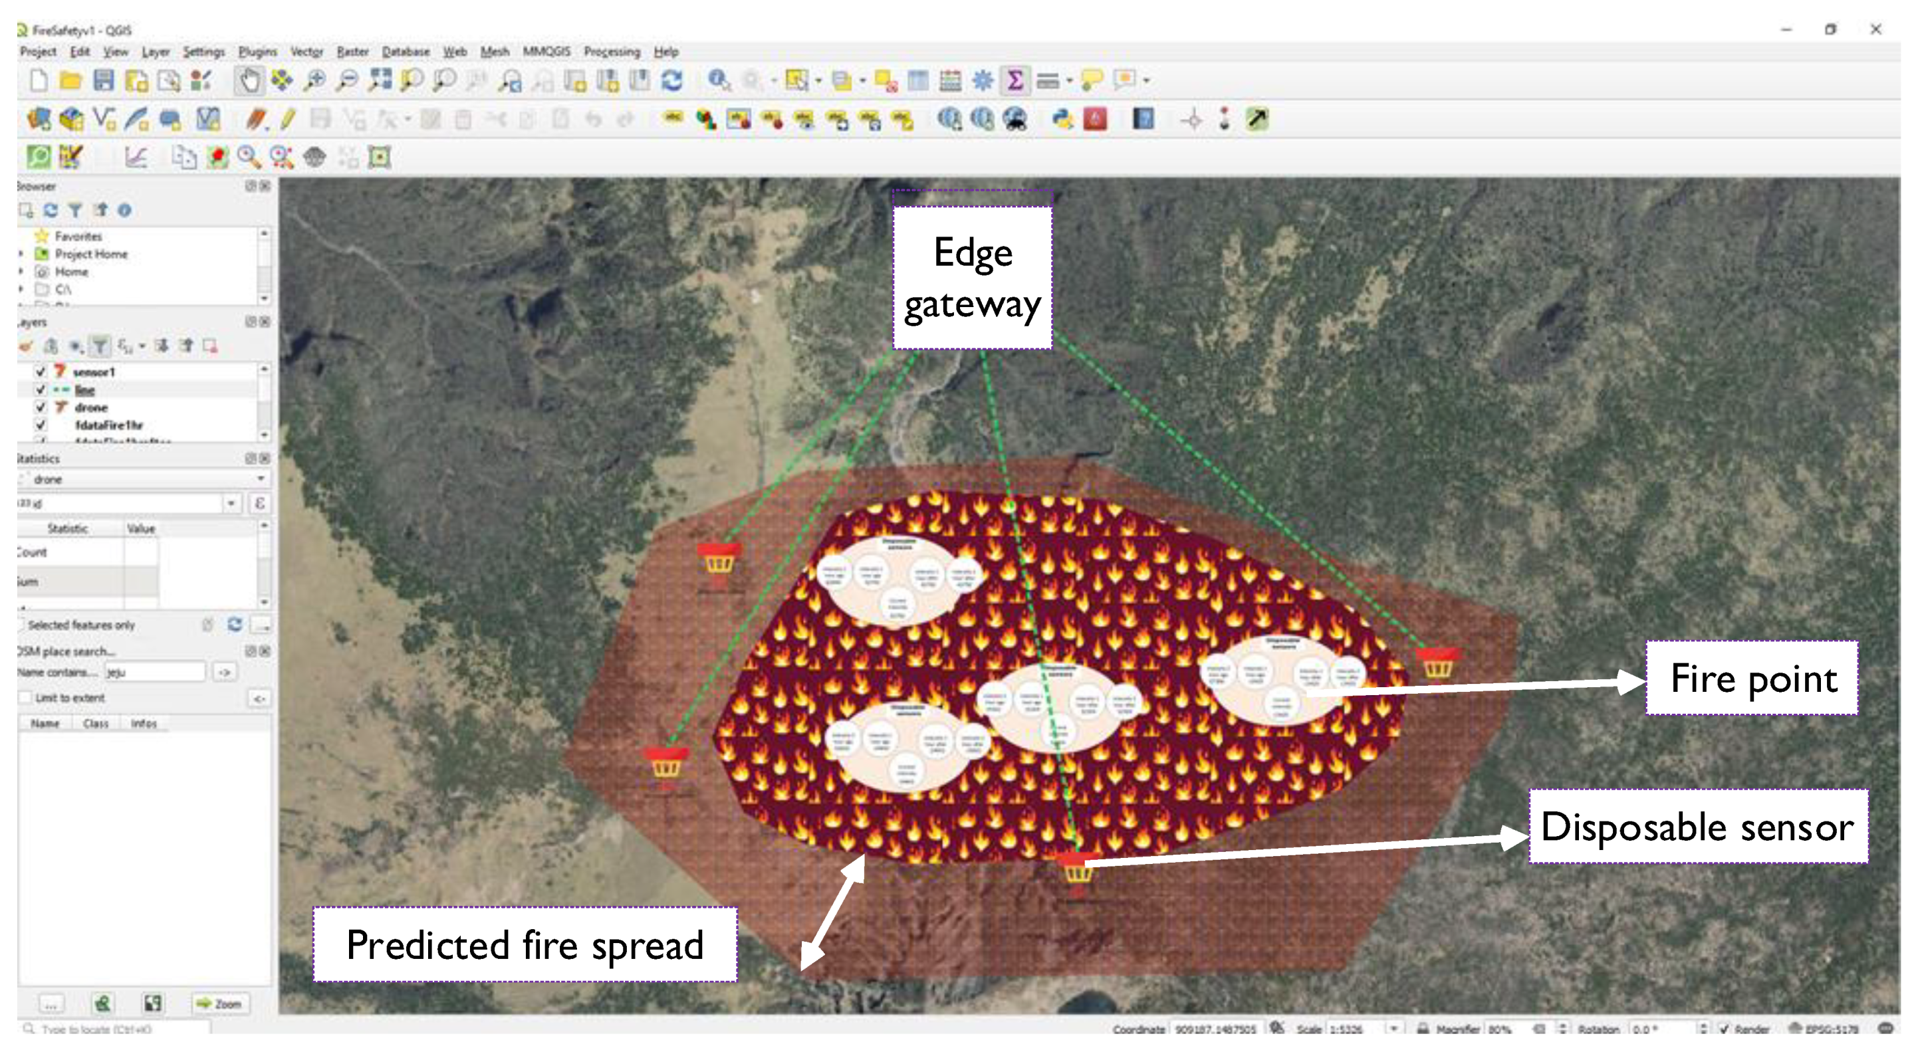The height and width of the screenshot is (1058, 1914).
Task: Click the Name contains input field
Action: point(154,673)
